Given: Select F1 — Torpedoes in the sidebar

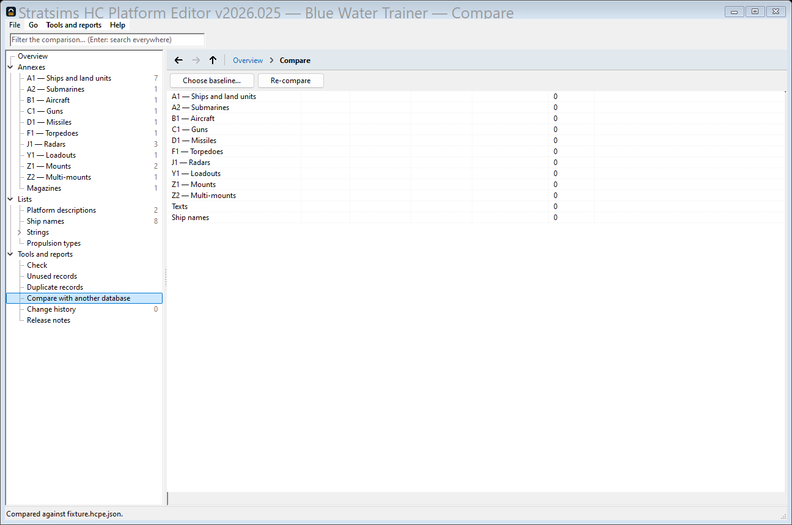Looking at the screenshot, I should [53, 133].
